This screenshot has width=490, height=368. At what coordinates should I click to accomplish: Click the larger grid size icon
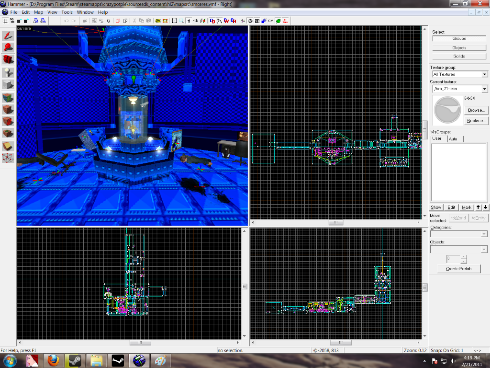pos(26,21)
